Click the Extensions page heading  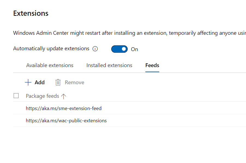31,13
